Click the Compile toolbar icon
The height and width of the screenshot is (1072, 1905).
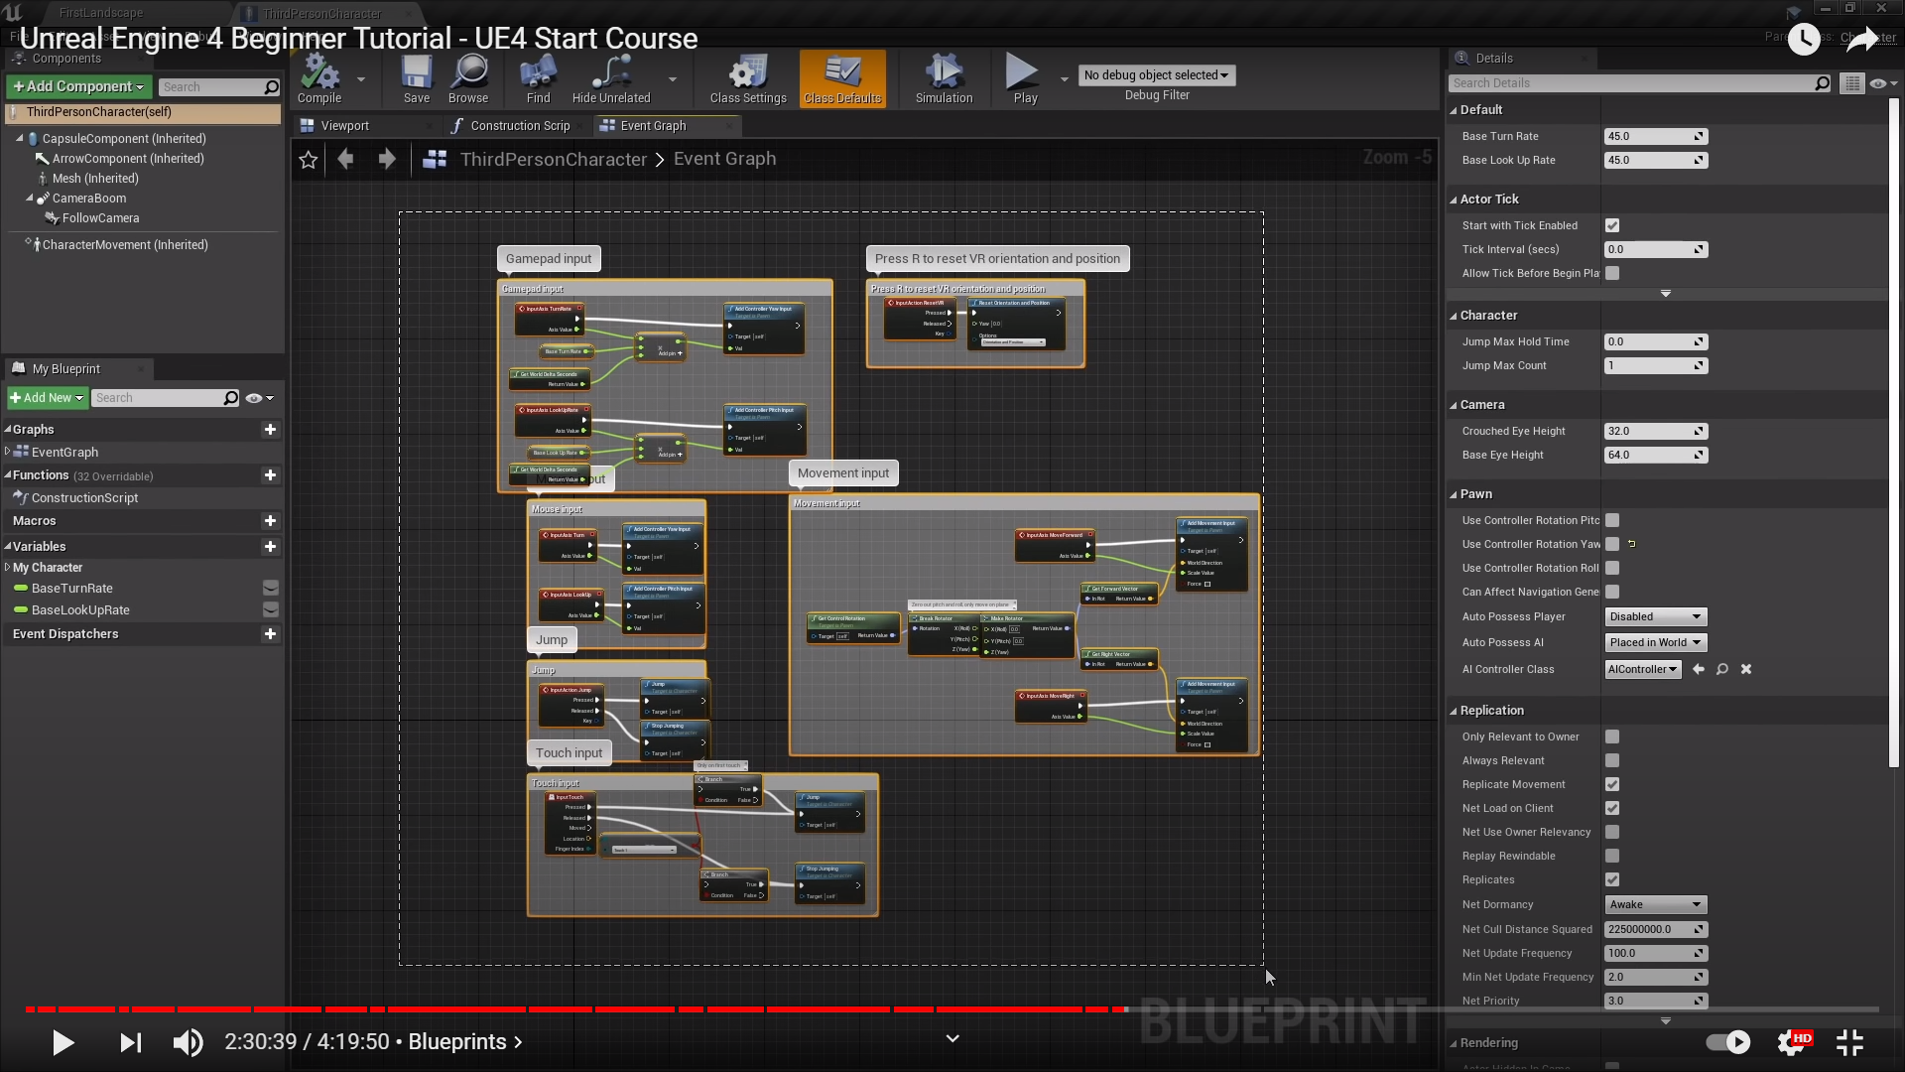(319, 76)
